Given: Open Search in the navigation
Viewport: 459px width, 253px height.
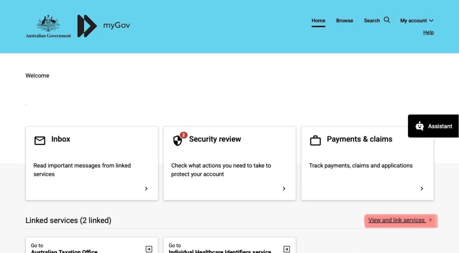Looking at the screenshot, I should pos(372,21).
